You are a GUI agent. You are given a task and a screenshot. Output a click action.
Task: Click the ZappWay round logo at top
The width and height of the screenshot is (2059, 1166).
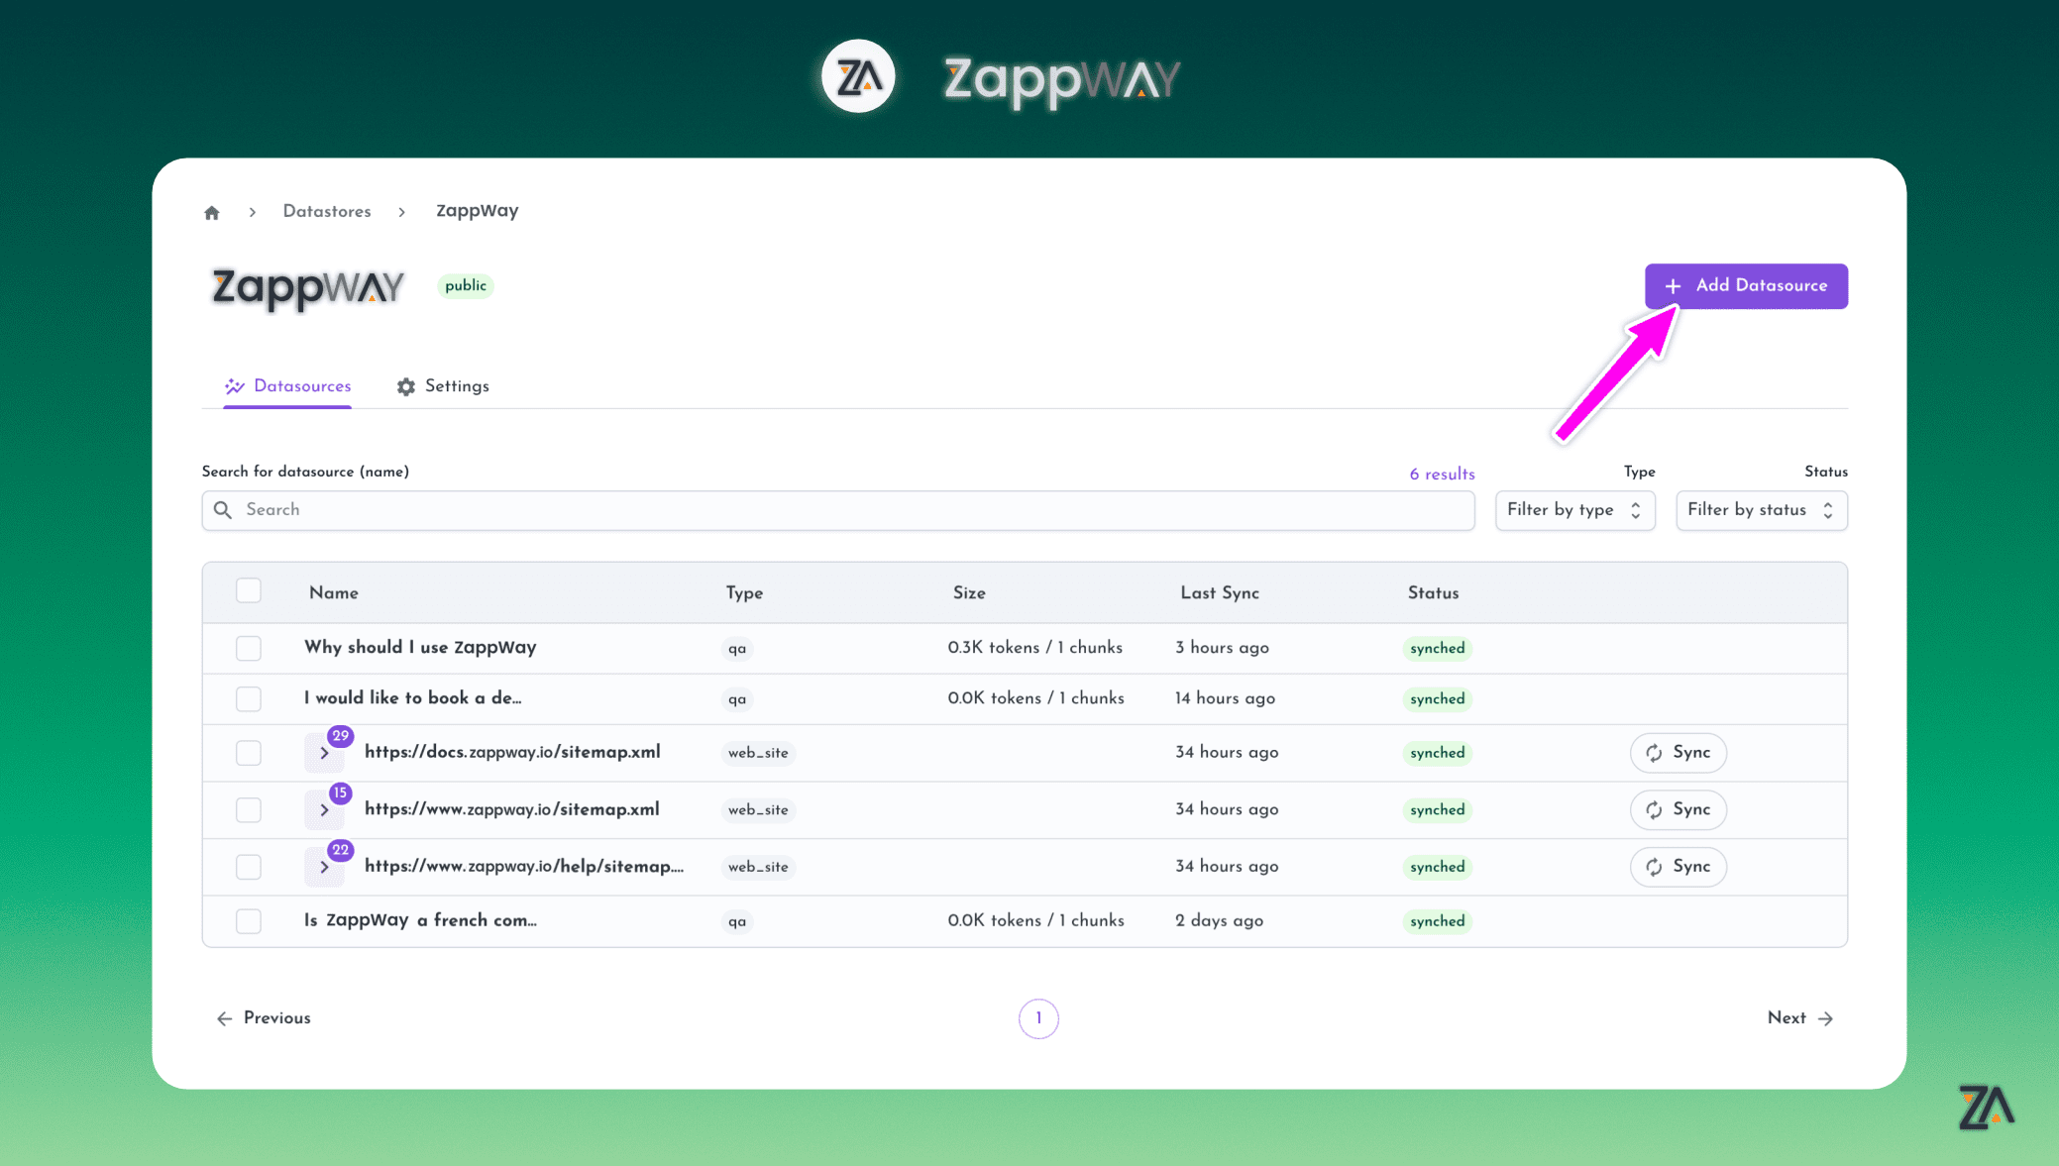click(x=858, y=77)
